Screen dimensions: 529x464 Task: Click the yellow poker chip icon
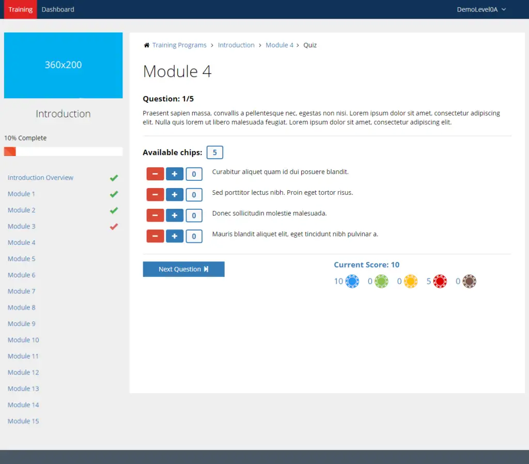[411, 281]
